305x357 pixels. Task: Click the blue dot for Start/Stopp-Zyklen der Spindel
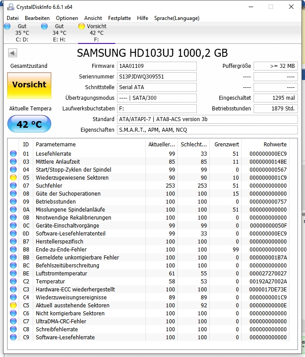coord(13,169)
